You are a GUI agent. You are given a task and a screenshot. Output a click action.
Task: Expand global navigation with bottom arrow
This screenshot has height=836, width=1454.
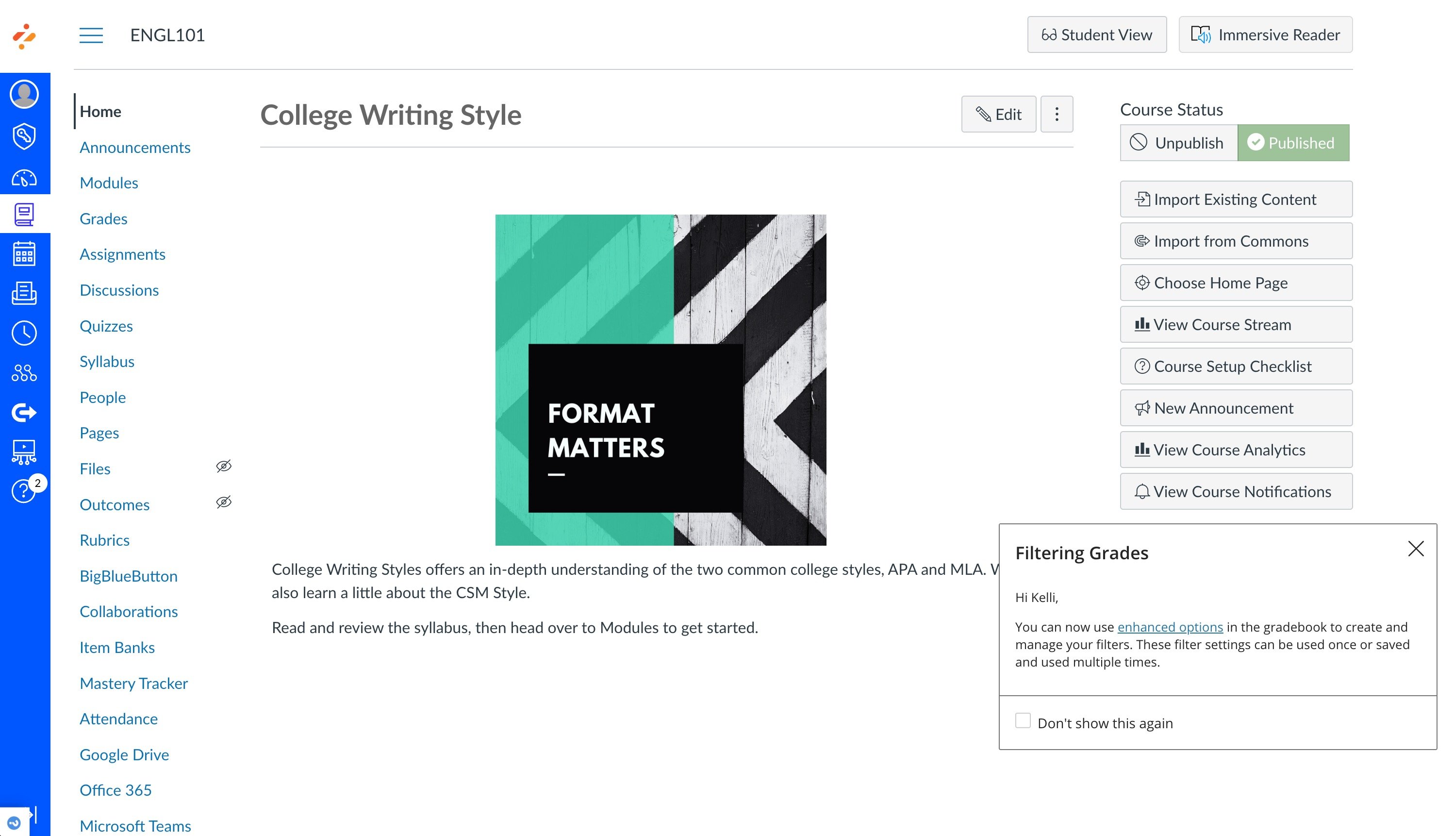(x=34, y=814)
